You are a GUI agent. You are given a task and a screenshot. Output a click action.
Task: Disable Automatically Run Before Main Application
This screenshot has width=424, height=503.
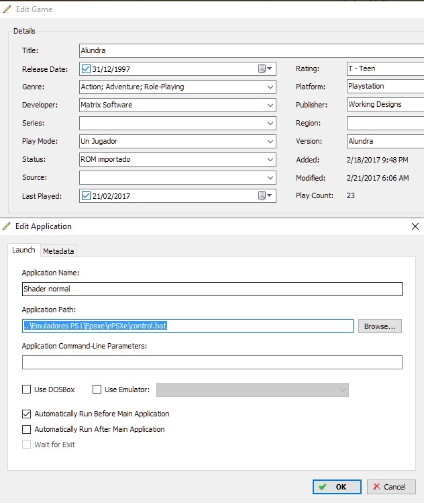27,414
